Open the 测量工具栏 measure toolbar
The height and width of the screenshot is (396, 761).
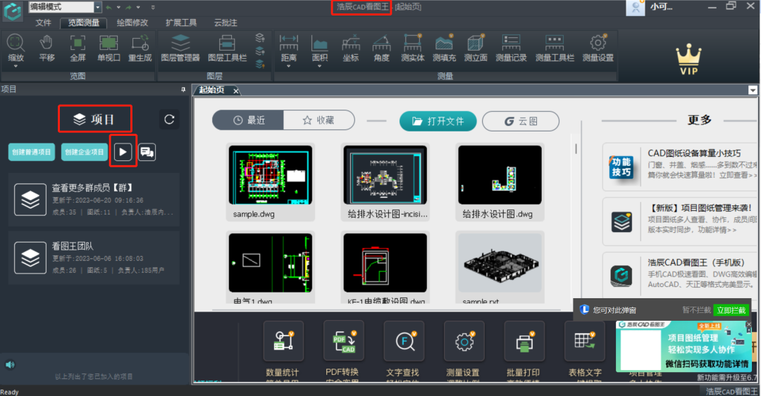(x=555, y=48)
